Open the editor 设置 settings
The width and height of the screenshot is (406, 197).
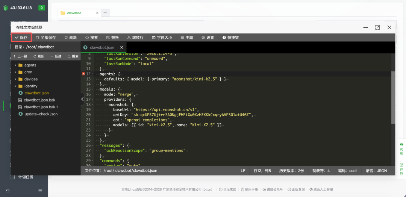[208, 38]
